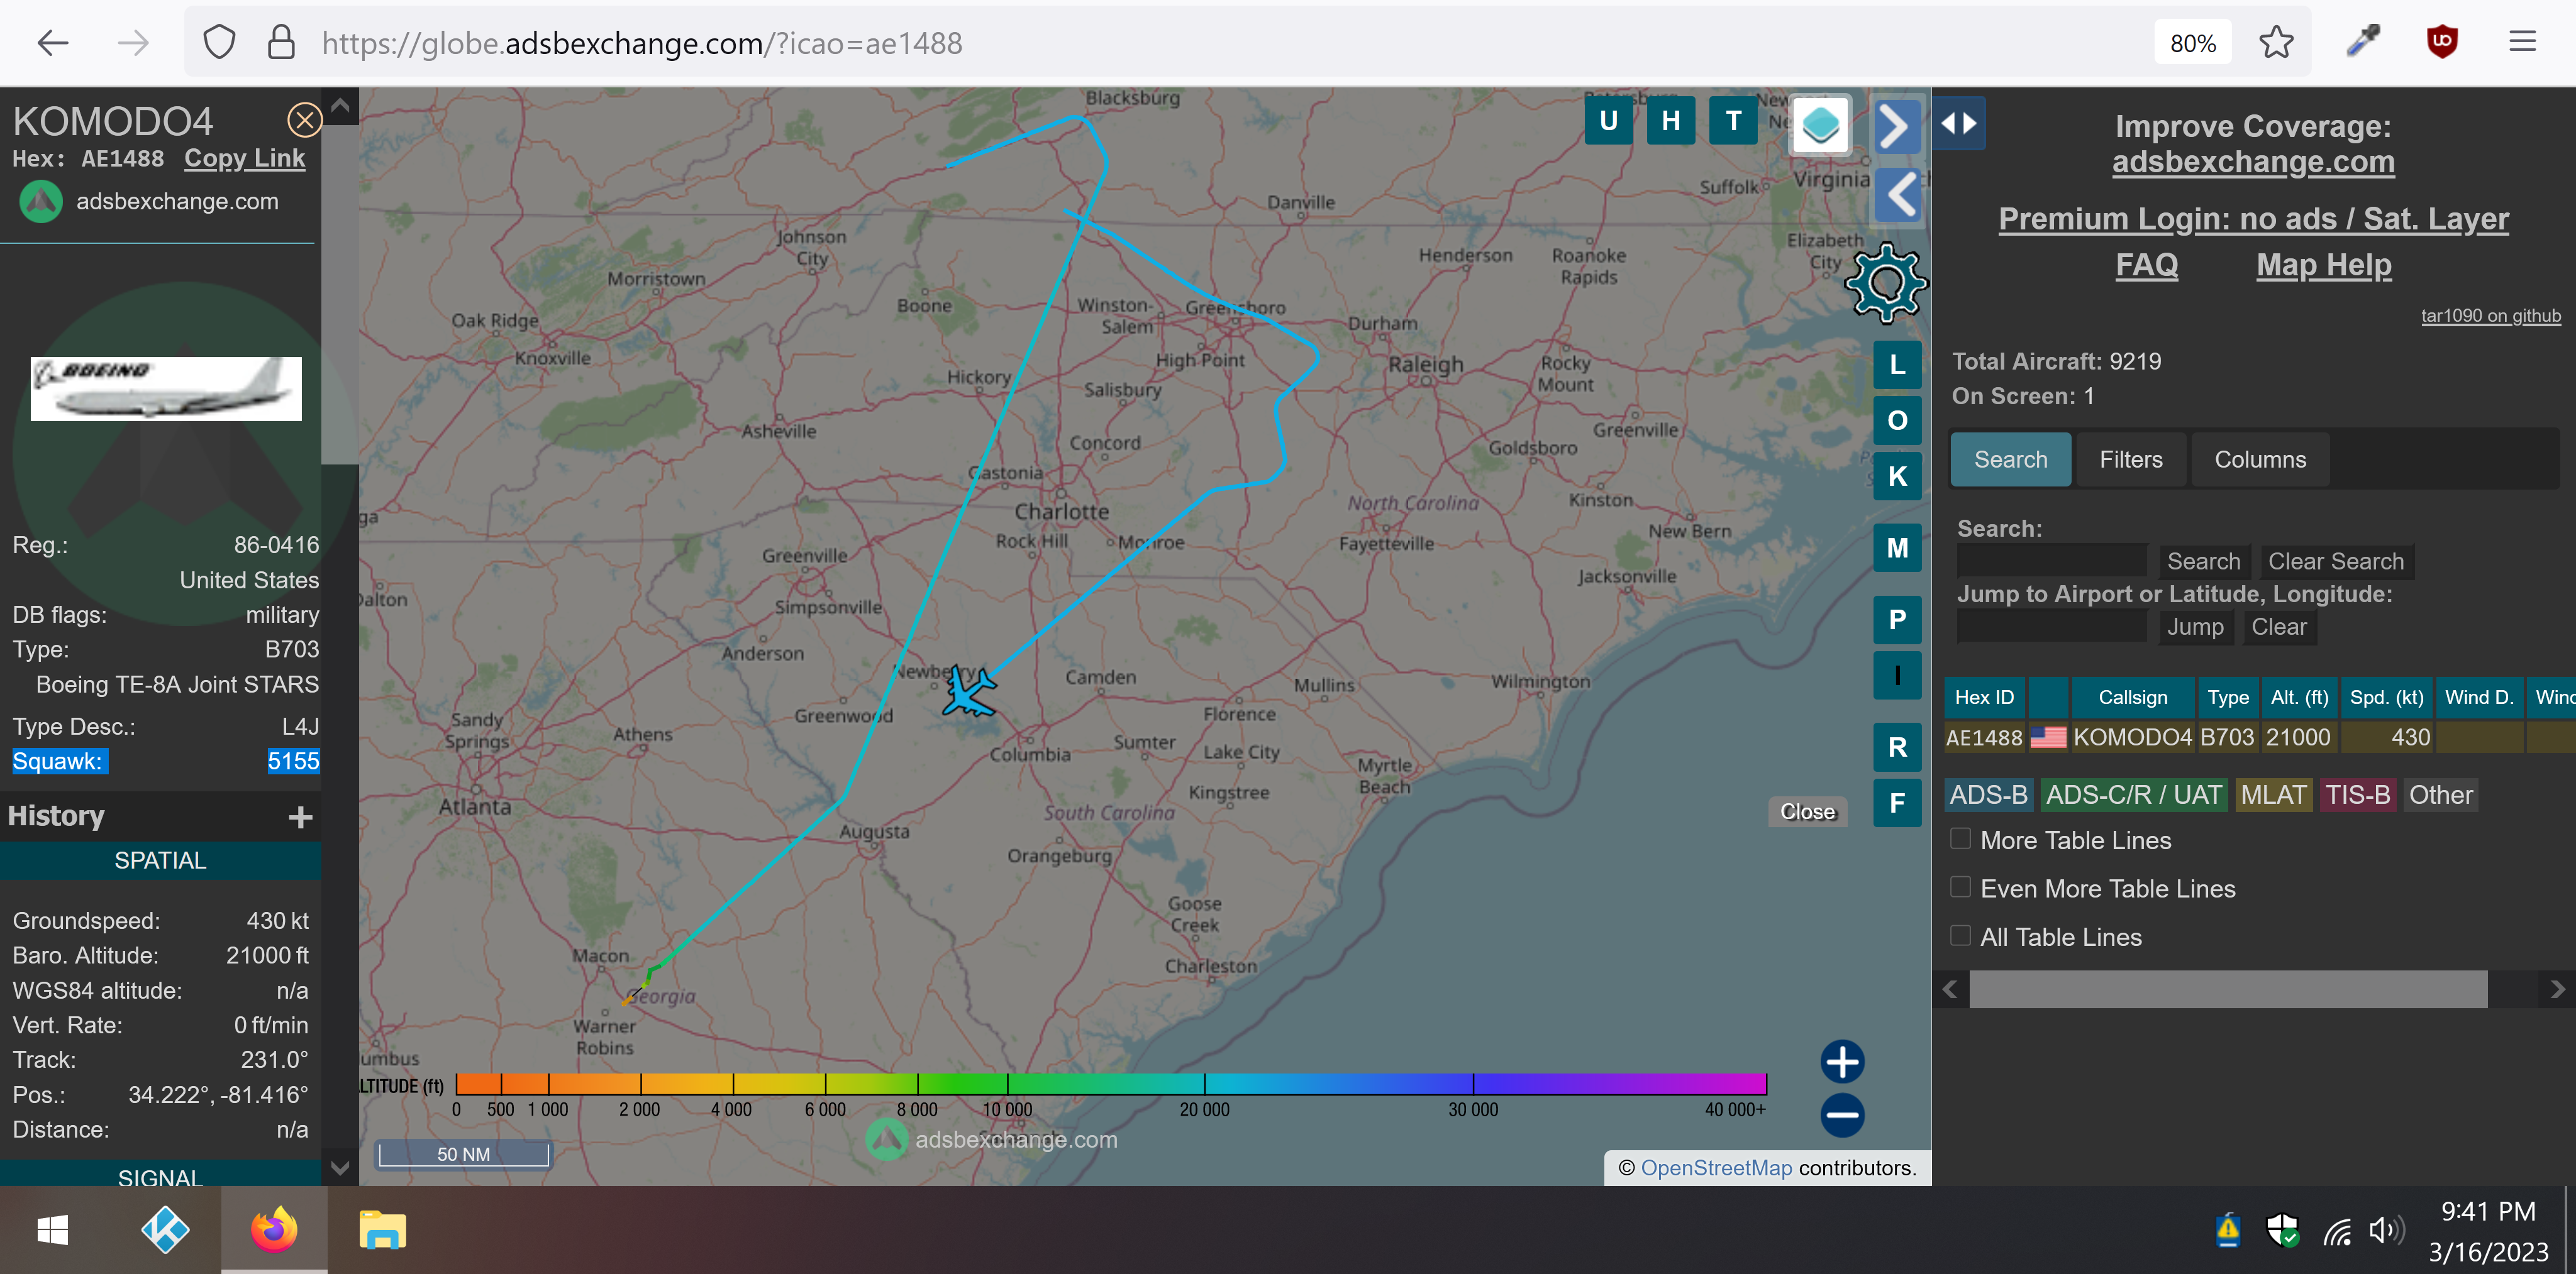Open OpenStreetMap attribution link

click(x=1716, y=1168)
